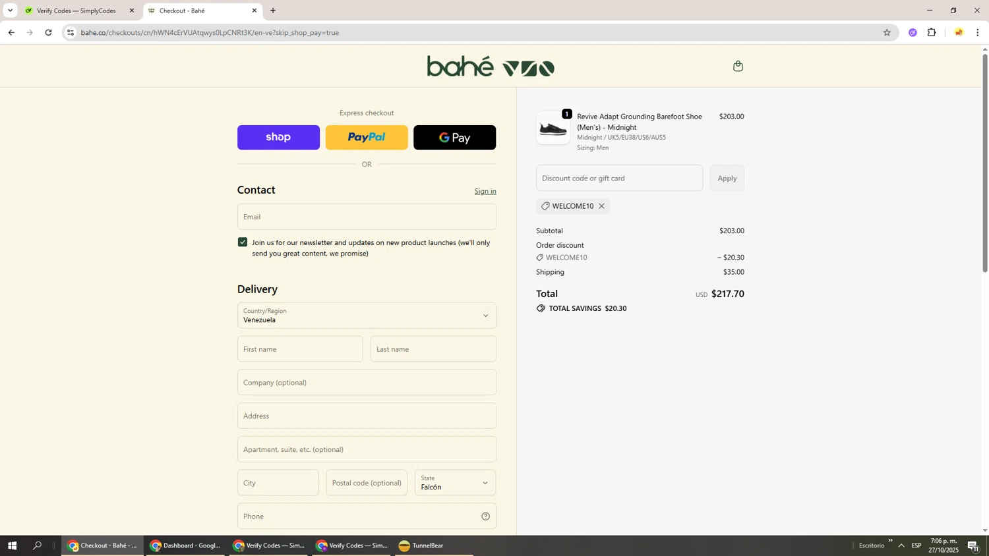Switch to Checkout - Bahé taskbar window
This screenshot has width=989, height=556.
(102, 545)
